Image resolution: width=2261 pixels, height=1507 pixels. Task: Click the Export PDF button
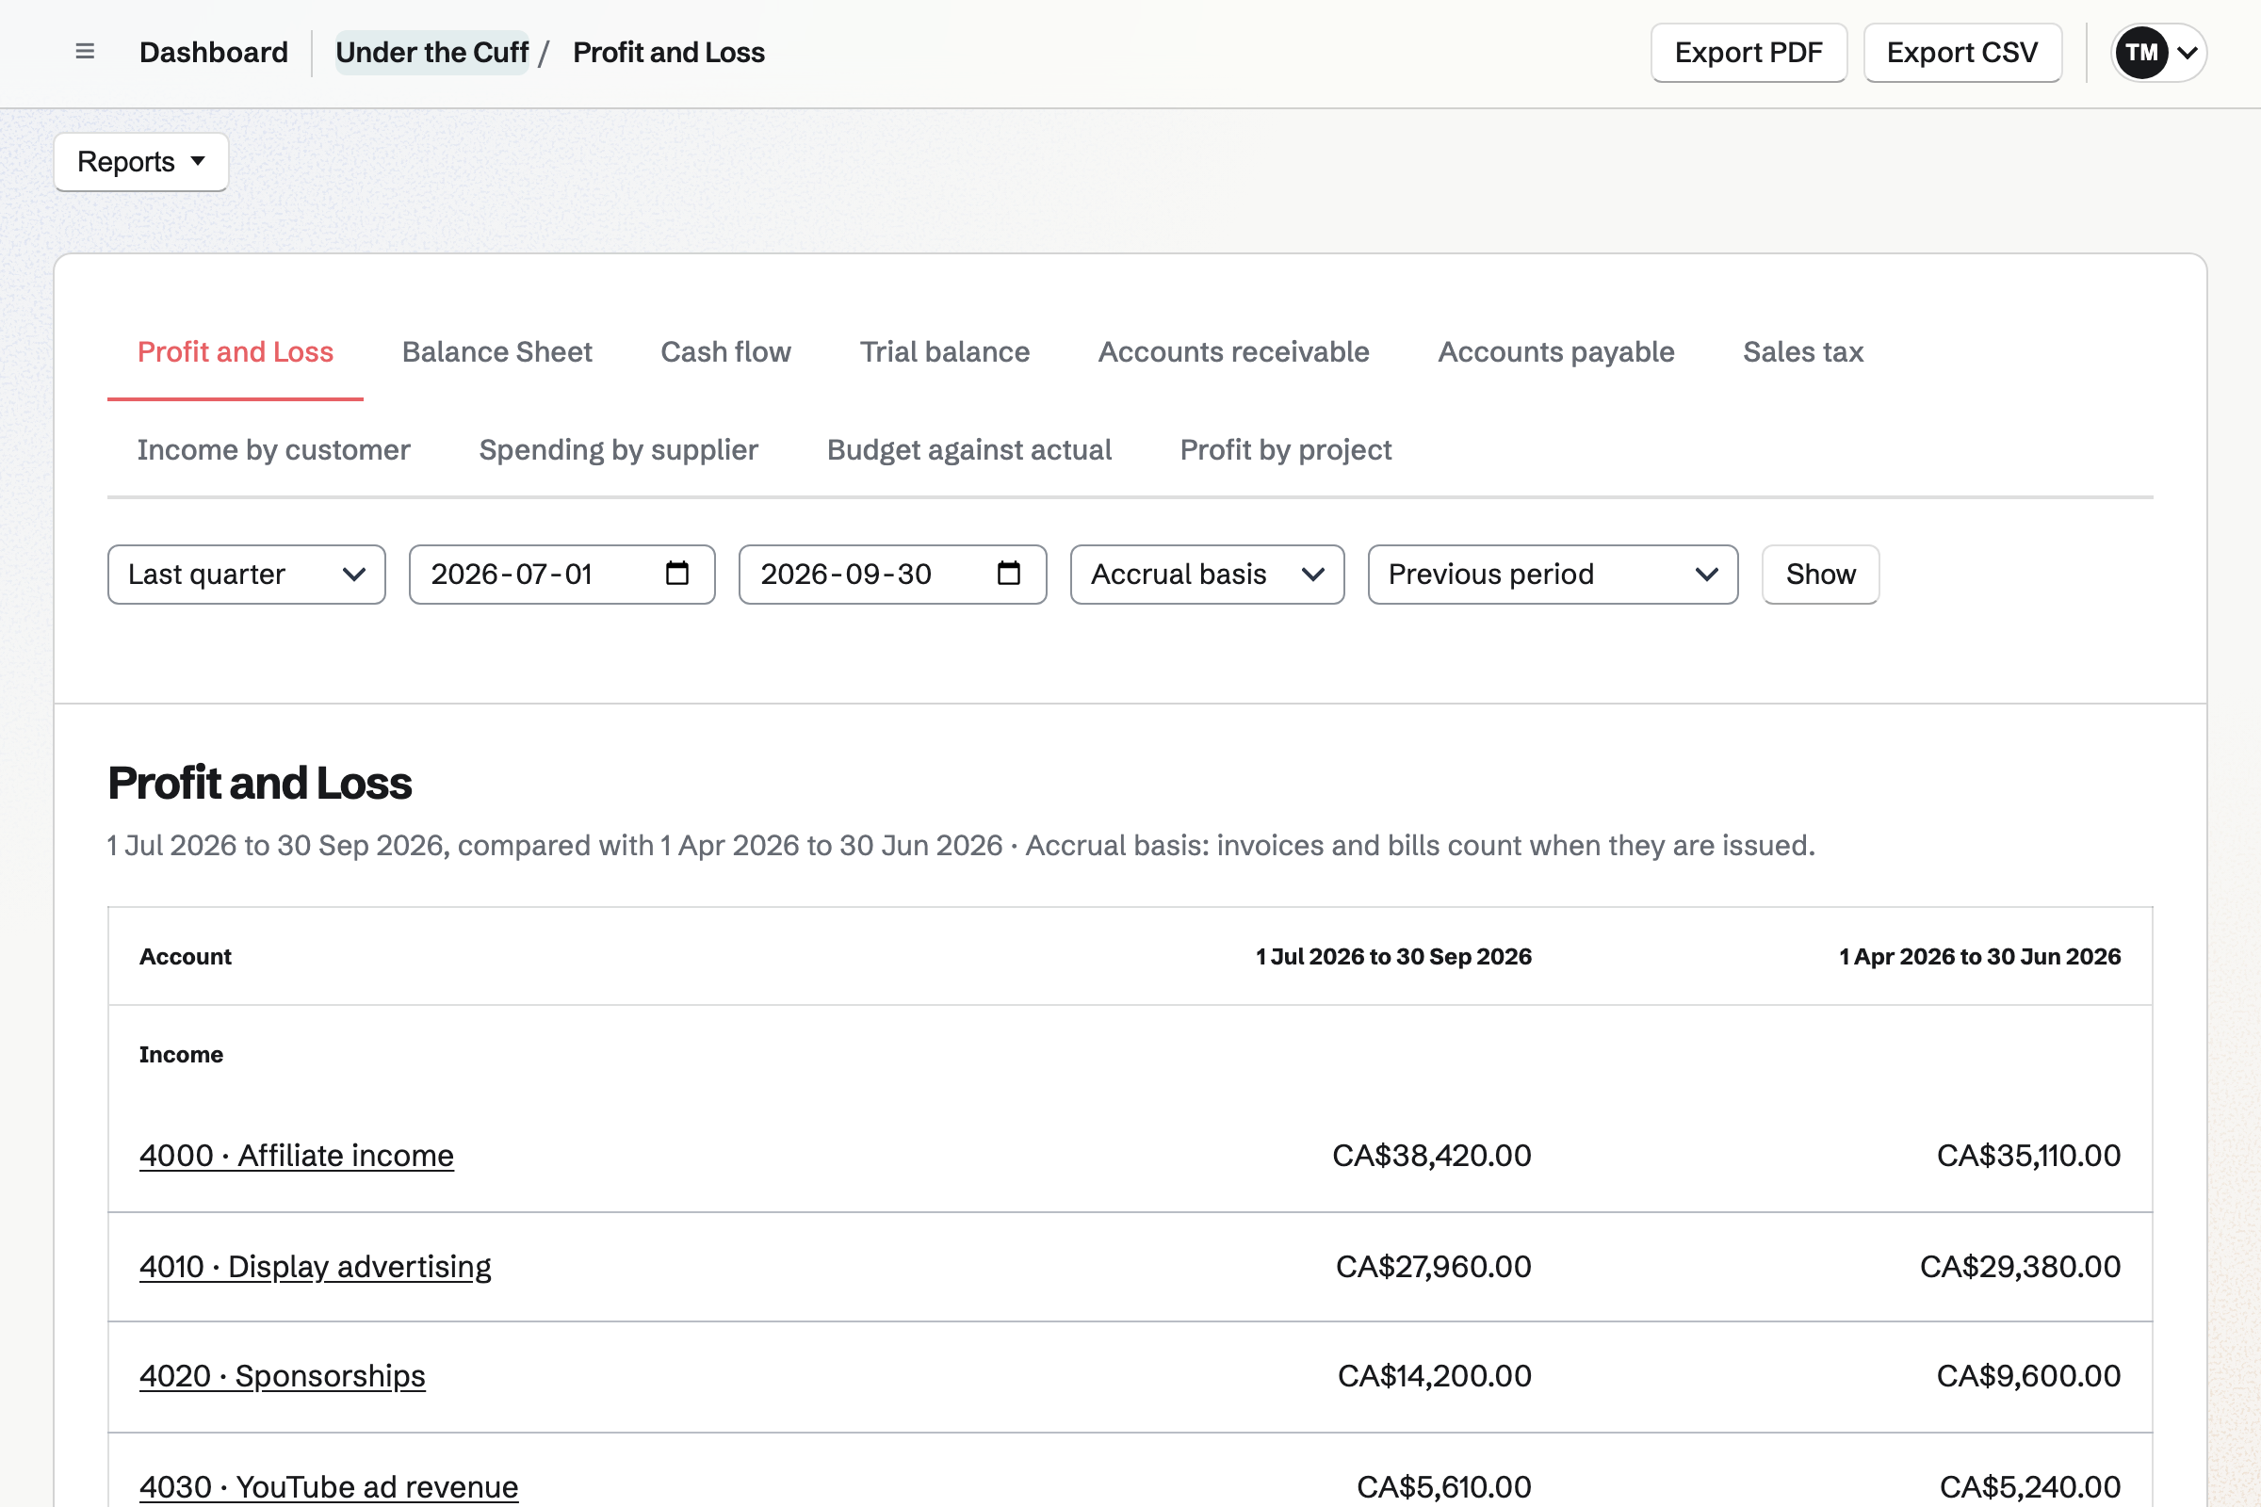click(1749, 53)
